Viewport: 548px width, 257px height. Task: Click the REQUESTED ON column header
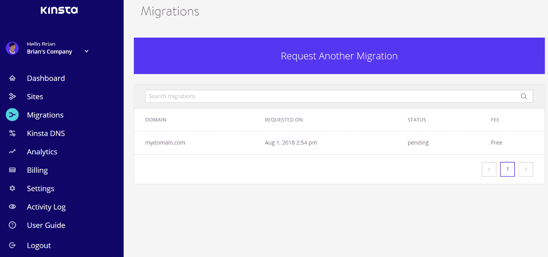click(284, 120)
